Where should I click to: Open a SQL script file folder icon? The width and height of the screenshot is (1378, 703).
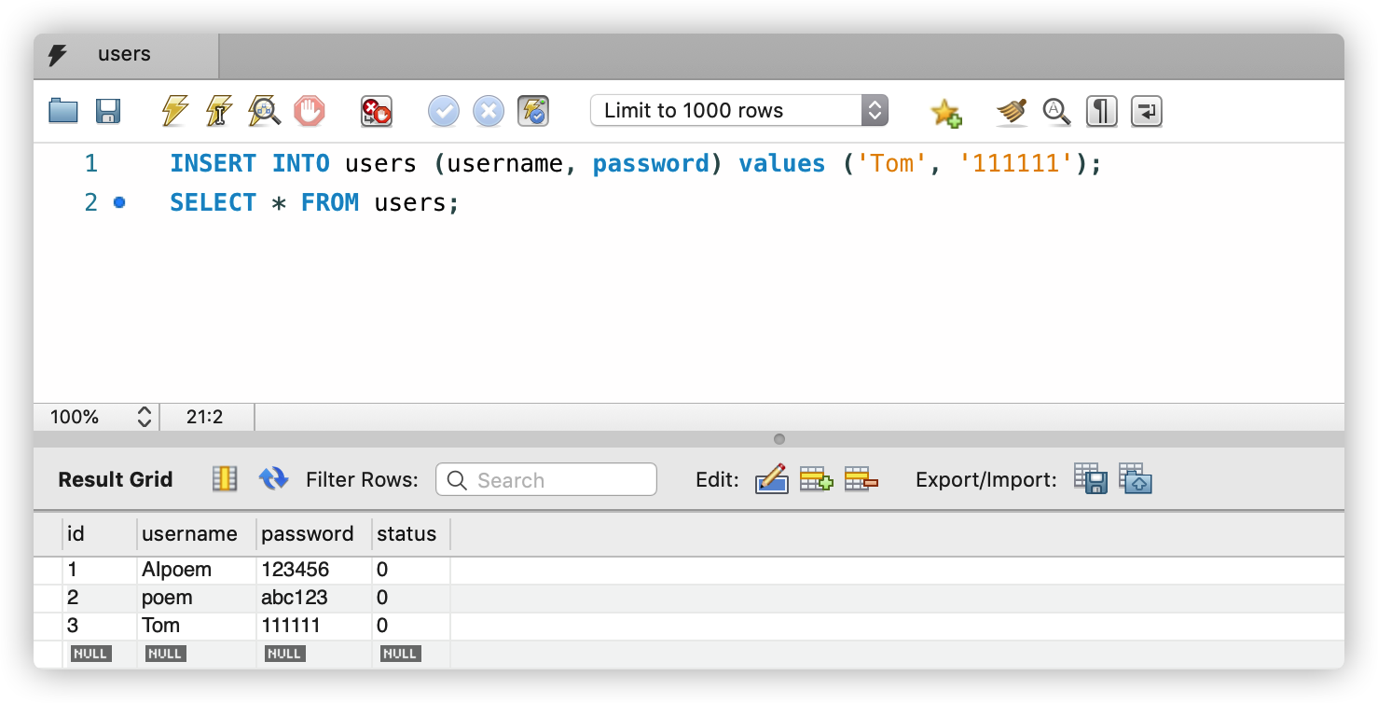pos(63,111)
